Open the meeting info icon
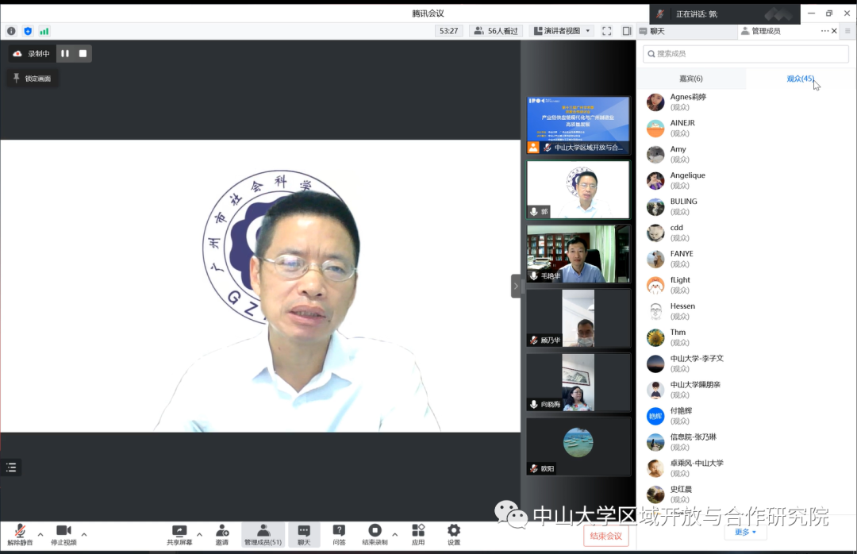 click(x=11, y=31)
